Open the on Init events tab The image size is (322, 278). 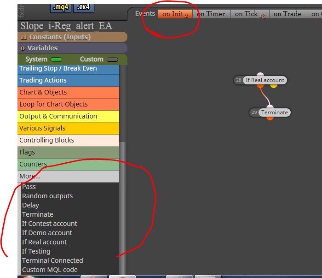(x=175, y=14)
